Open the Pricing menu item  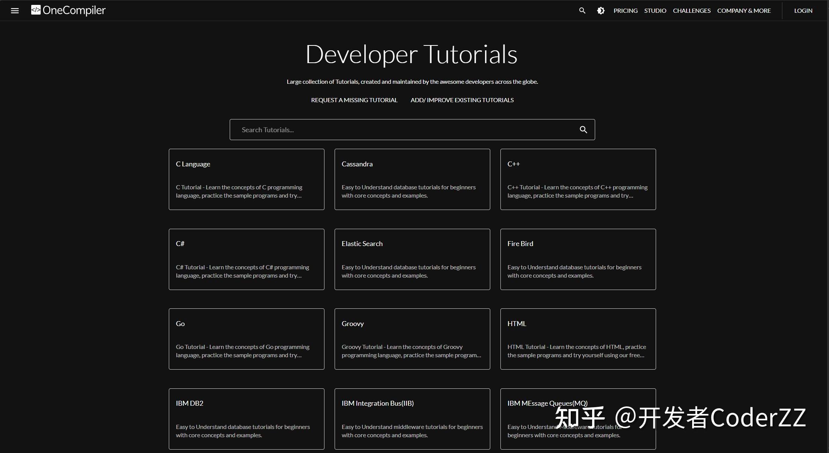[x=625, y=11]
